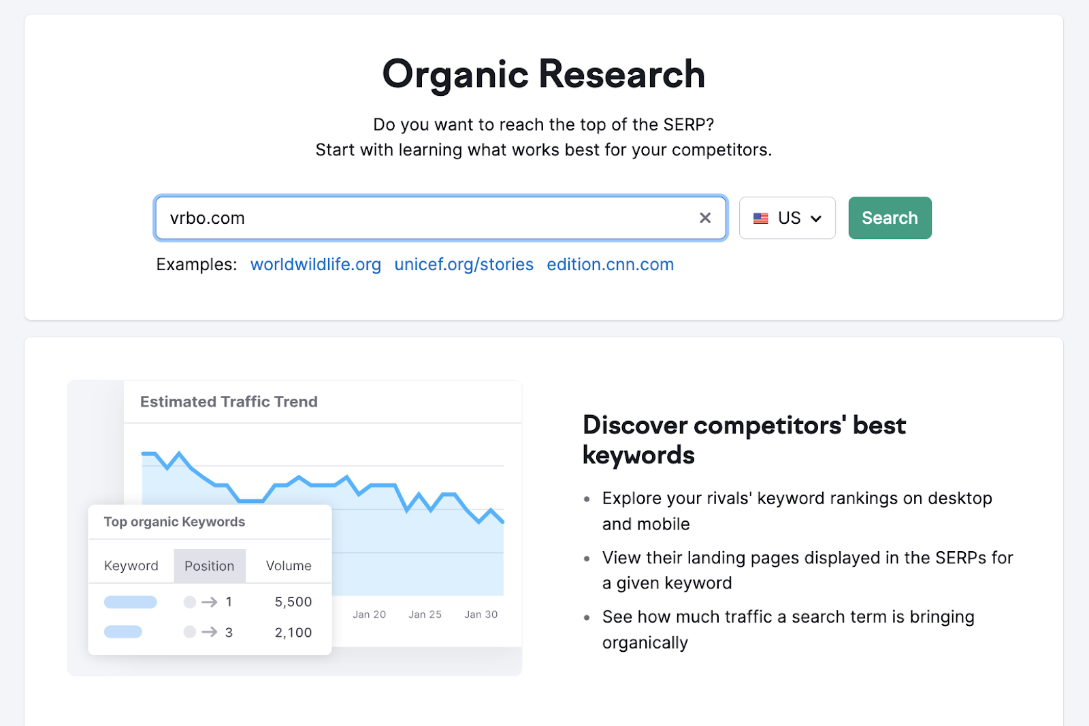Click the Jan 20 date label
Screen dimensions: 1089x726
click(x=369, y=614)
